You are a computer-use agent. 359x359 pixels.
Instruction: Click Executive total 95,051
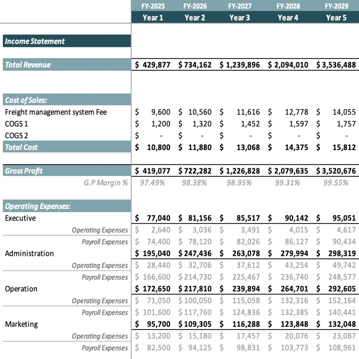pyautogui.click(x=344, y=218)
